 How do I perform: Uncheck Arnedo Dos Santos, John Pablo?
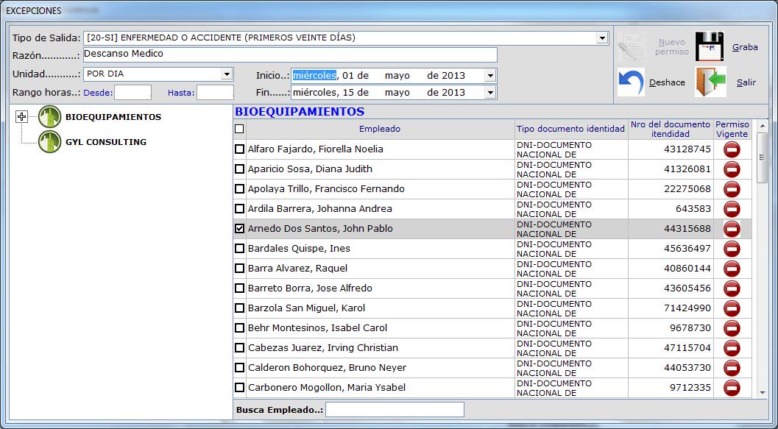tap(240, 228)
